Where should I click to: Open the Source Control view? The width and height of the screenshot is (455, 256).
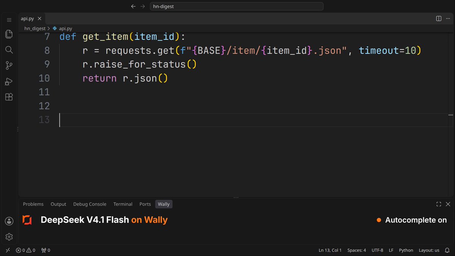[x=9, y=66]
